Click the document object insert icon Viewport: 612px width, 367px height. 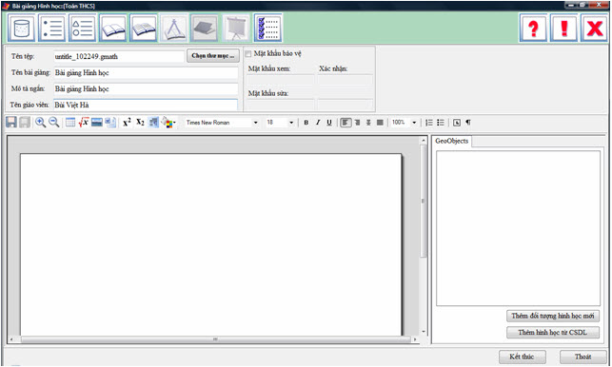click(x=110, y=123)
